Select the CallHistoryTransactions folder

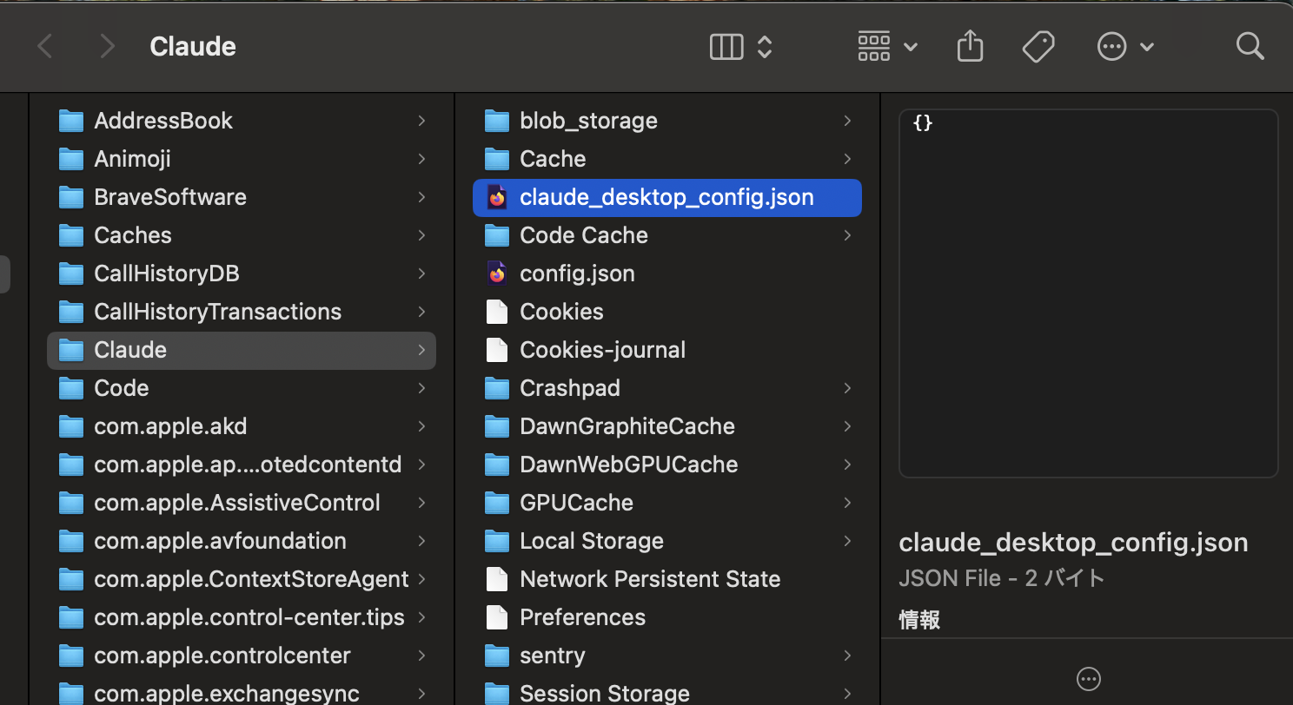click(x=242, y=312)
